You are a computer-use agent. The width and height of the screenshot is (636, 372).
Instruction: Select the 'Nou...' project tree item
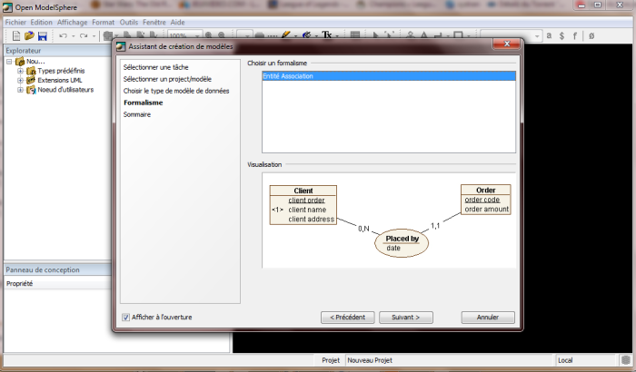click(x=35, y=62)
